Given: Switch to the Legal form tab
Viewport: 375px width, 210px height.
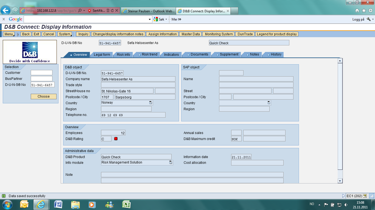Looking at the screenshot, I should pos(102,55).
